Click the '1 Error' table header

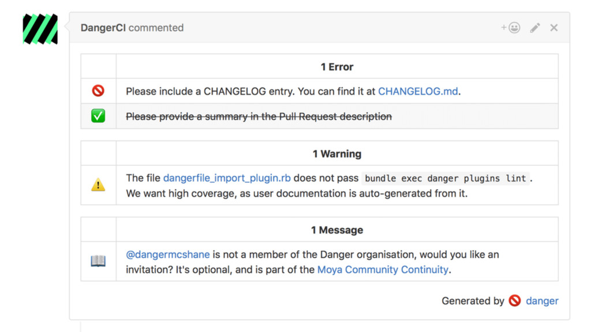[337, 67]
